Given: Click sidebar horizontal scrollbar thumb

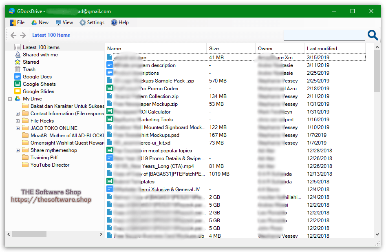Looking at the screenshot, I should pyautogui.click(x=29, y=234).
